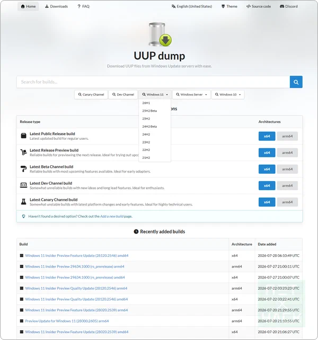Screen dimensions: 318x340
Task: Click the Latest Canary Channel flask icon
Action: (23, 202)
